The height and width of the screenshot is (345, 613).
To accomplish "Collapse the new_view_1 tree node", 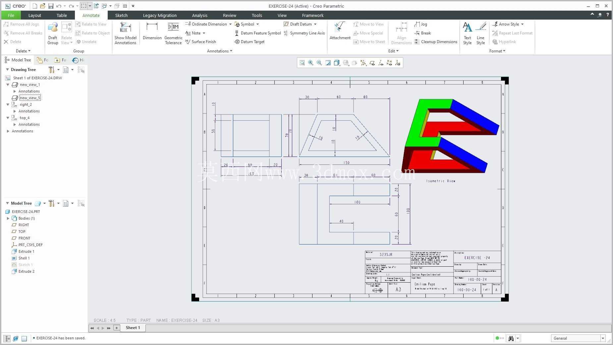I will 8,85.
